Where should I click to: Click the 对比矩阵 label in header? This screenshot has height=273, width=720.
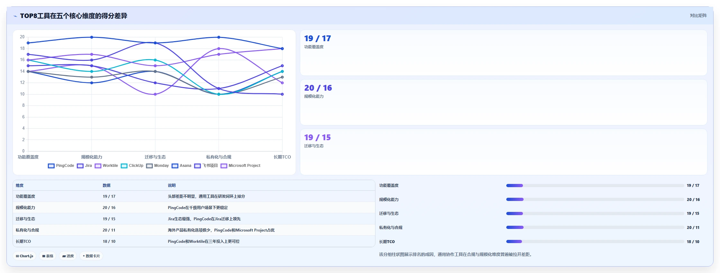(x=698, y=15)
